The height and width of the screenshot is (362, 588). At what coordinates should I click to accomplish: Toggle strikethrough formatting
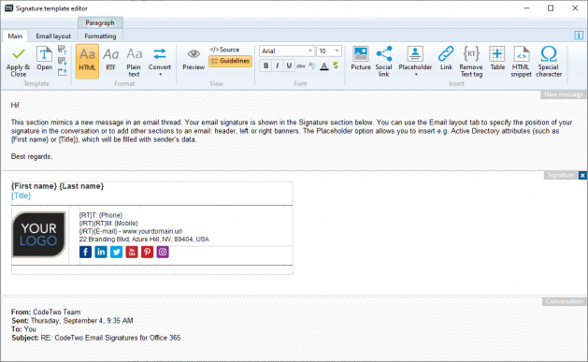coord(301,66)
